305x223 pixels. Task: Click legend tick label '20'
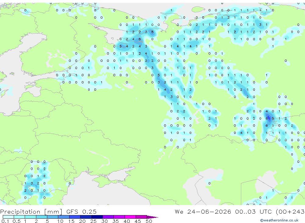click(82, 221)
